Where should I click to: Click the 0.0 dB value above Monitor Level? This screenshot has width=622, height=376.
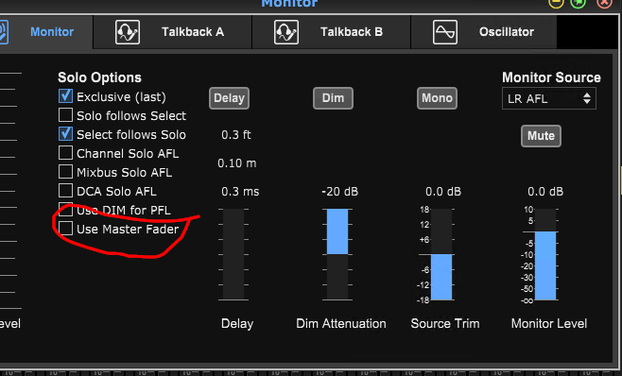545,192
